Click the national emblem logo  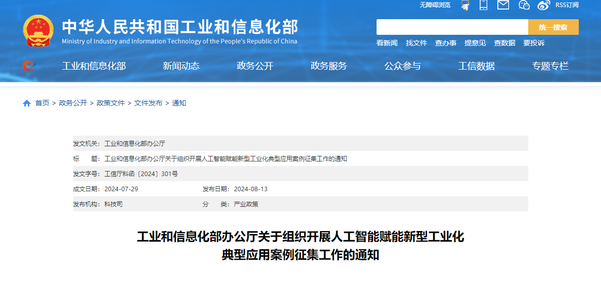[38, 31]
